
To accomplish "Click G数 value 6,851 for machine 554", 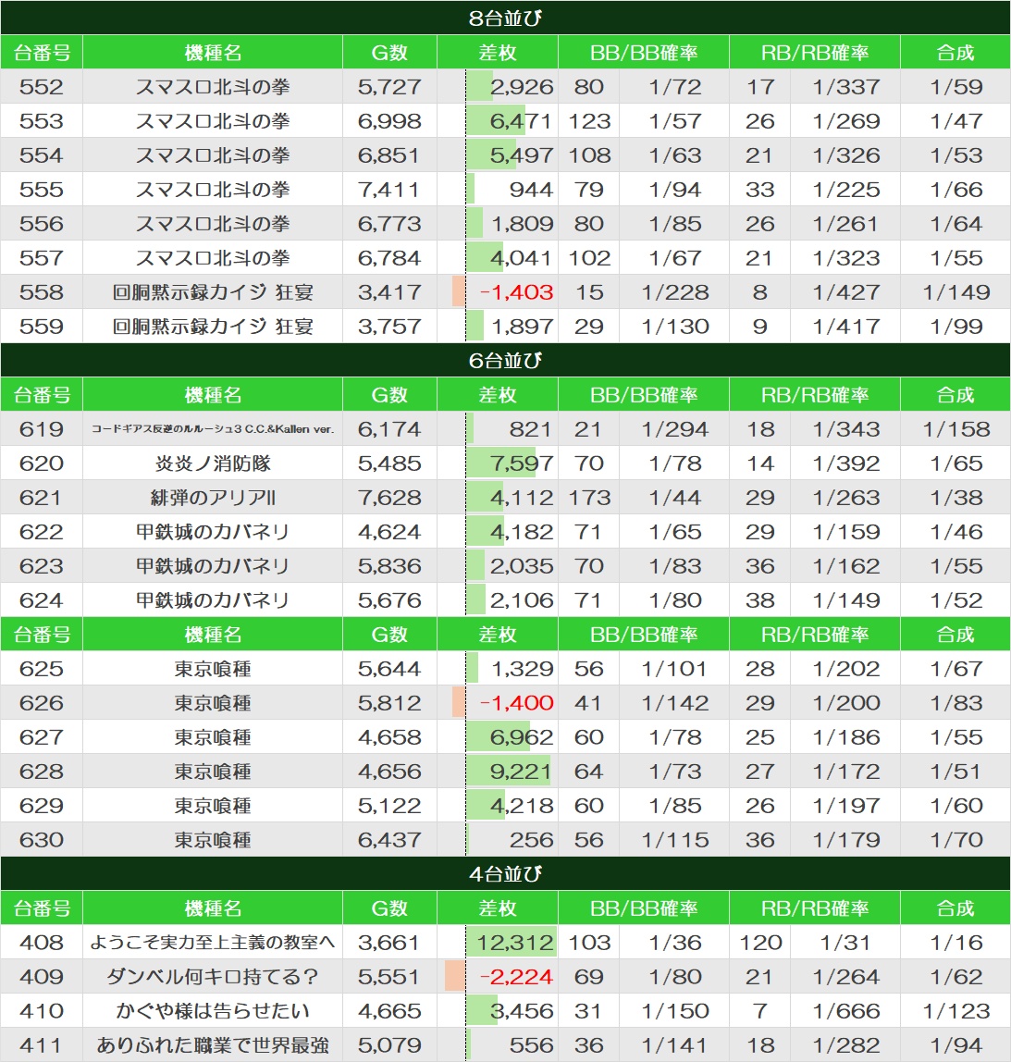I will [x=389, y=155].
